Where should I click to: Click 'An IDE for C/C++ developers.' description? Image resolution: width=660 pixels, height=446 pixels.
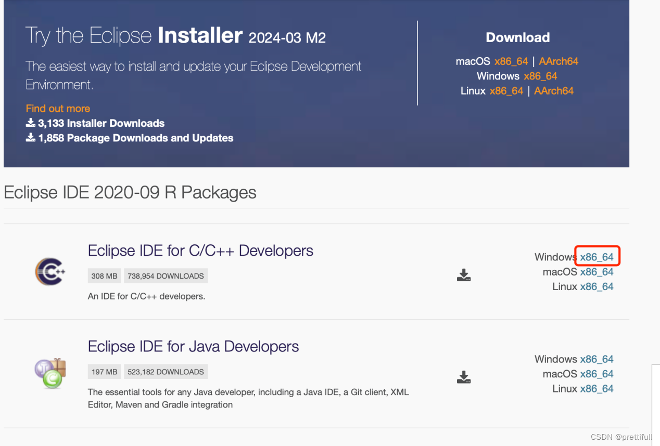pyautogui.click(x=147, y=296)
